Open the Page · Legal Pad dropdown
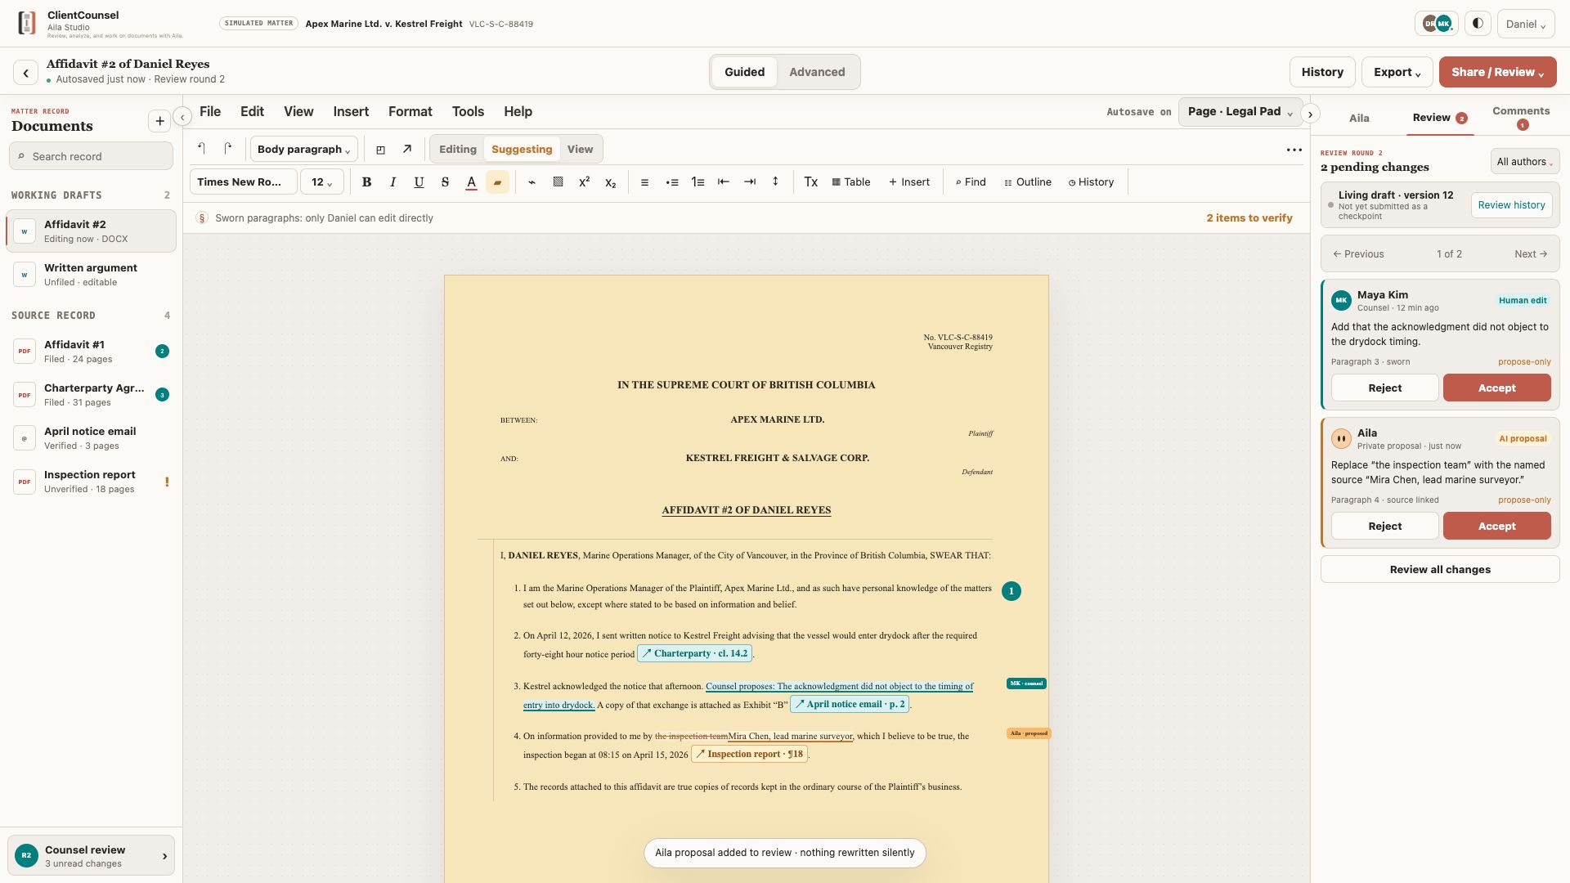The width and height of the screenshot is (1570, 883). click(x=1240, y=111)
